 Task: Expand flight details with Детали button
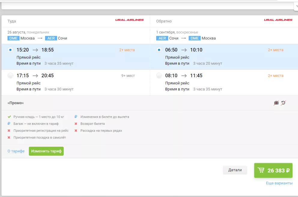[235, 170]
